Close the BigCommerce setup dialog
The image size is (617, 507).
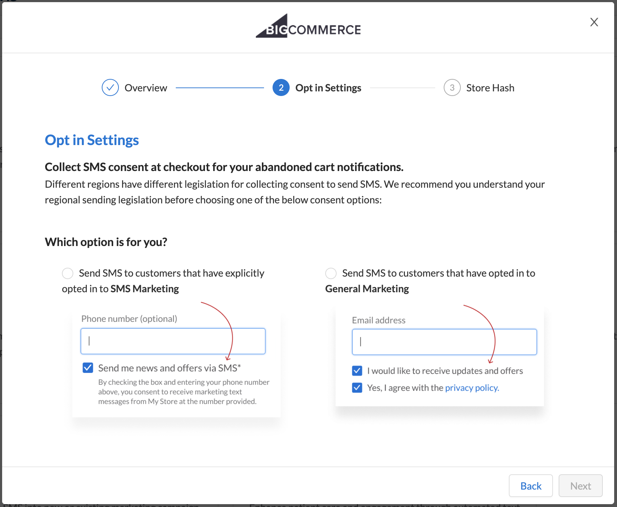pos(594,22)
